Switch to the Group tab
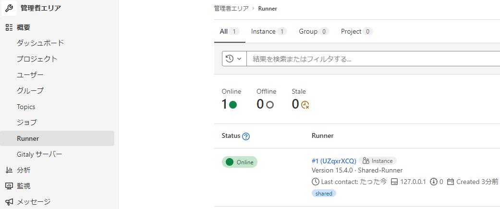 point(314,31)
